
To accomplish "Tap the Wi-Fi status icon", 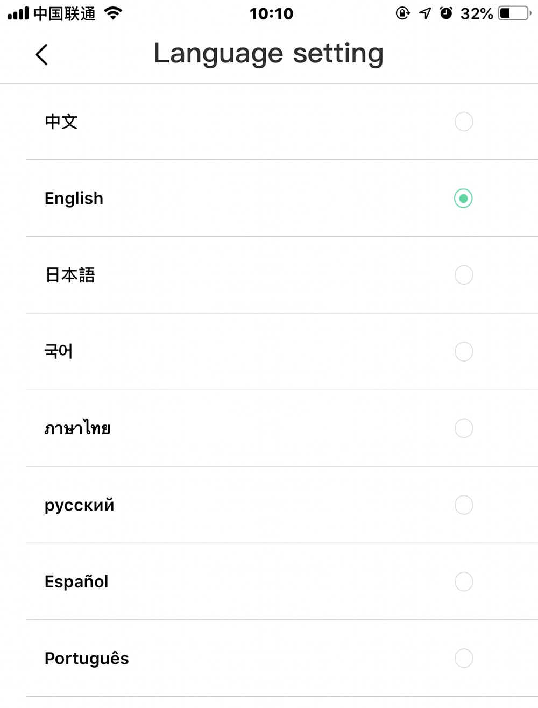I will tap(113, 13).
